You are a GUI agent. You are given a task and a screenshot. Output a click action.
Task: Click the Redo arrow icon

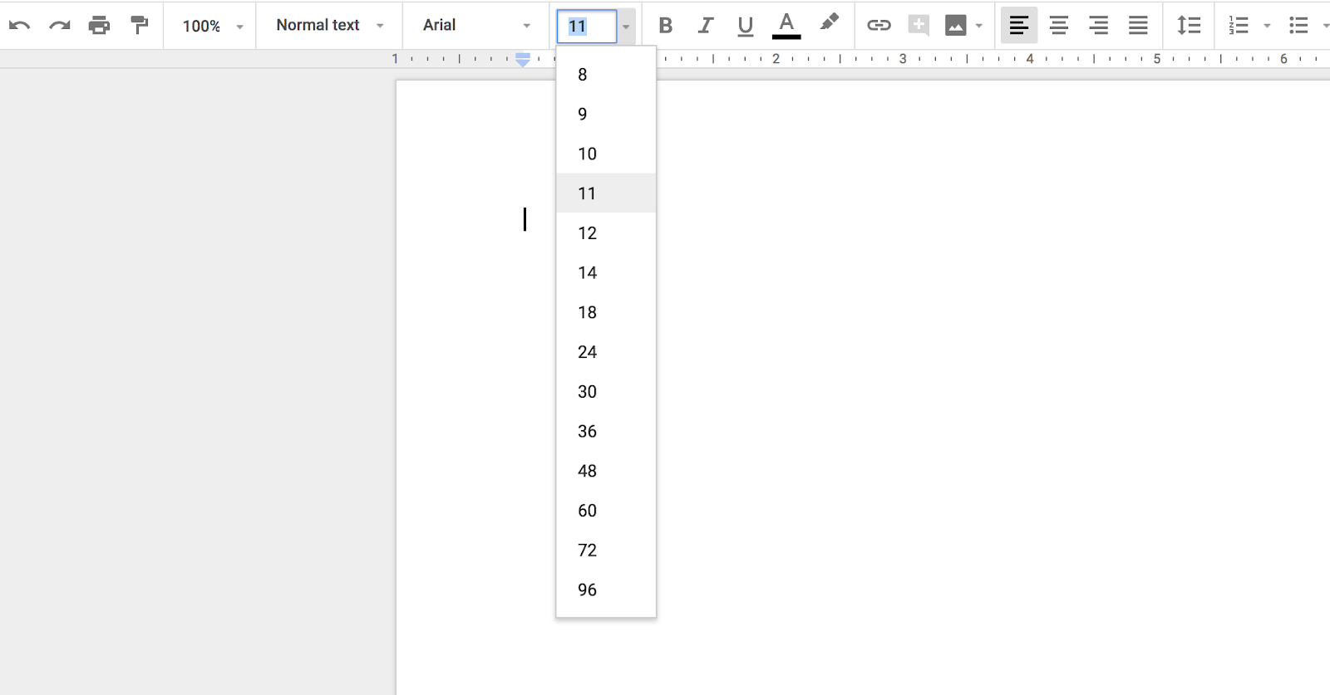pyautogui.click(x=59, y=26)
